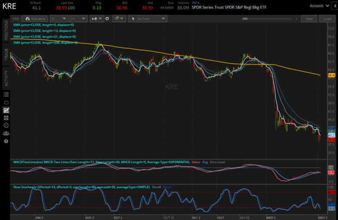Open the No Tool drawing selector

148,19
